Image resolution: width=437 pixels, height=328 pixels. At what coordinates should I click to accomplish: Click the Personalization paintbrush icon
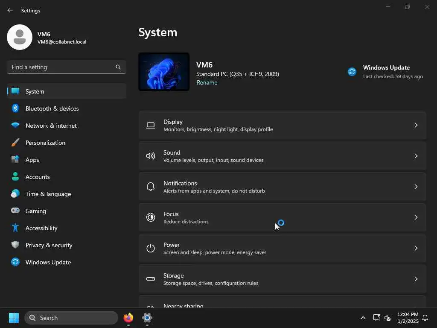(15, 143)
